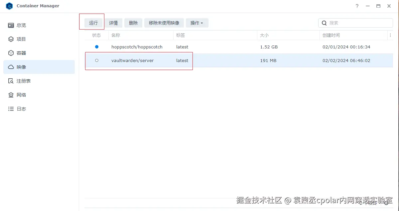399x211 pixels.
Task: Go to 总览 menu item
Action: pyautogui.click(x=39, y=25)
